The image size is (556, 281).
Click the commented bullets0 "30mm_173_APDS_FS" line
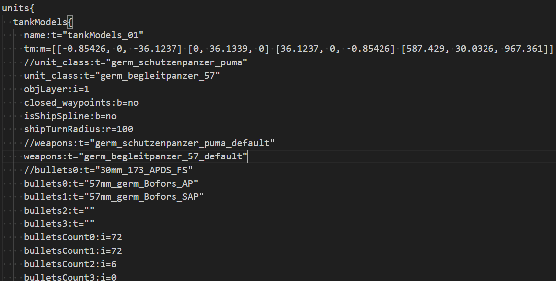[x=108, y=170]
